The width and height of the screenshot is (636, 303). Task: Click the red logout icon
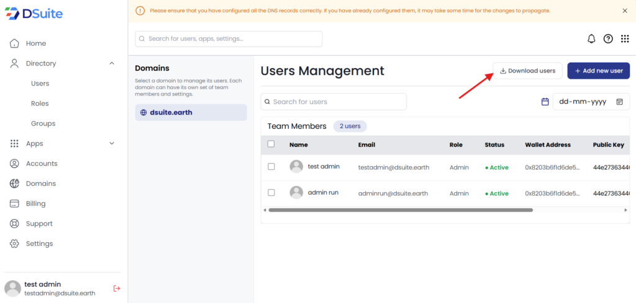pos(117,288)
